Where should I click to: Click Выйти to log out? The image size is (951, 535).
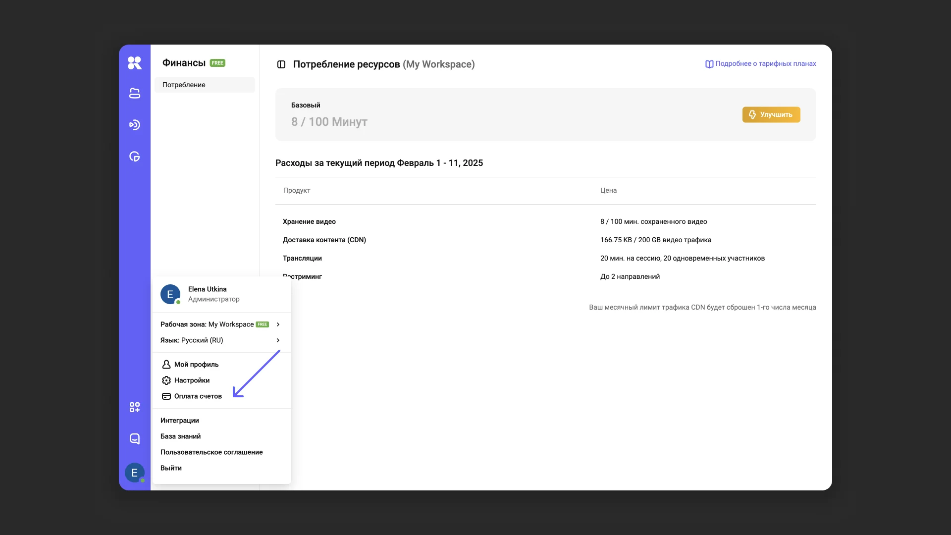pos(171,468)
